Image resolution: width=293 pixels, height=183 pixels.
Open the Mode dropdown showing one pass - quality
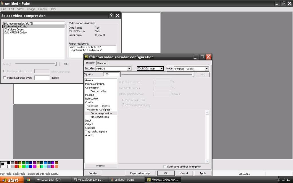(x=207, y=69)
